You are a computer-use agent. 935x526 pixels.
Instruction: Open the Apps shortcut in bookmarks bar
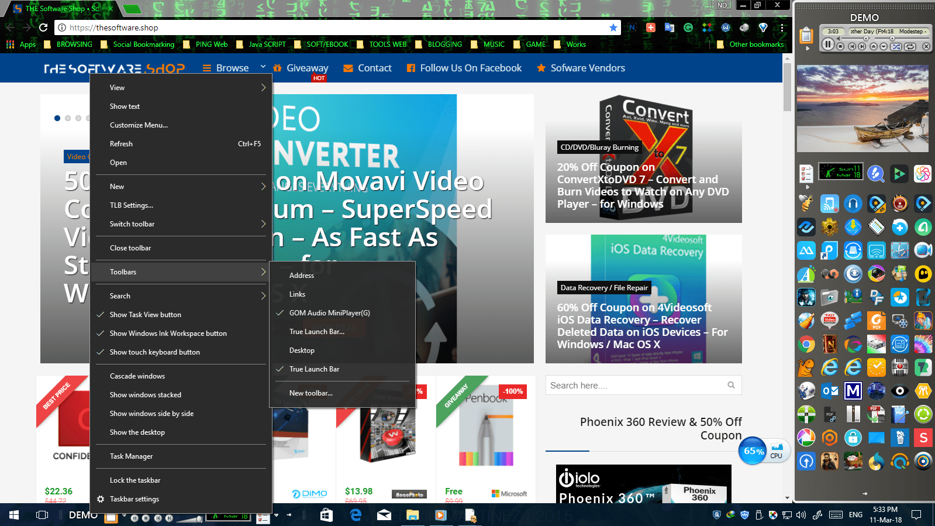coord(21,44)
